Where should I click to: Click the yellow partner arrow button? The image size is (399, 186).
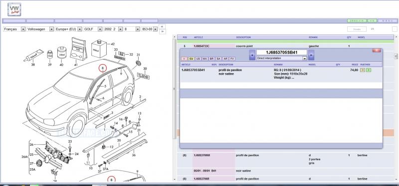[x=363, y=70]
